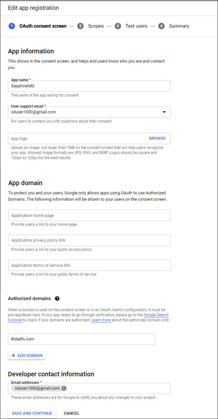Click the step 1 number circle icon
The width and height of the screenshot is (218, 419).
point(11,26)
